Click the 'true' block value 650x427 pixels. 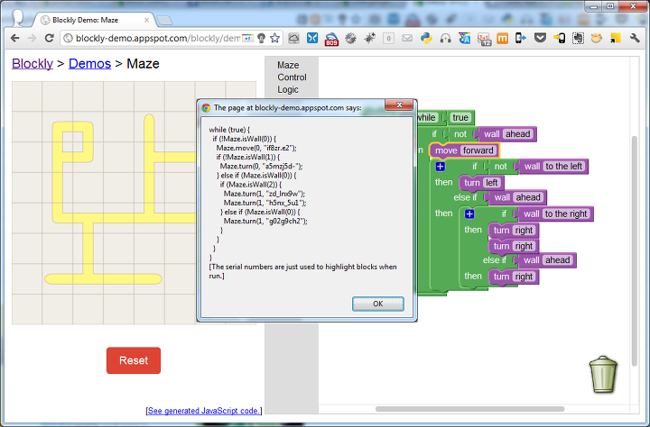tap(460, 117)
